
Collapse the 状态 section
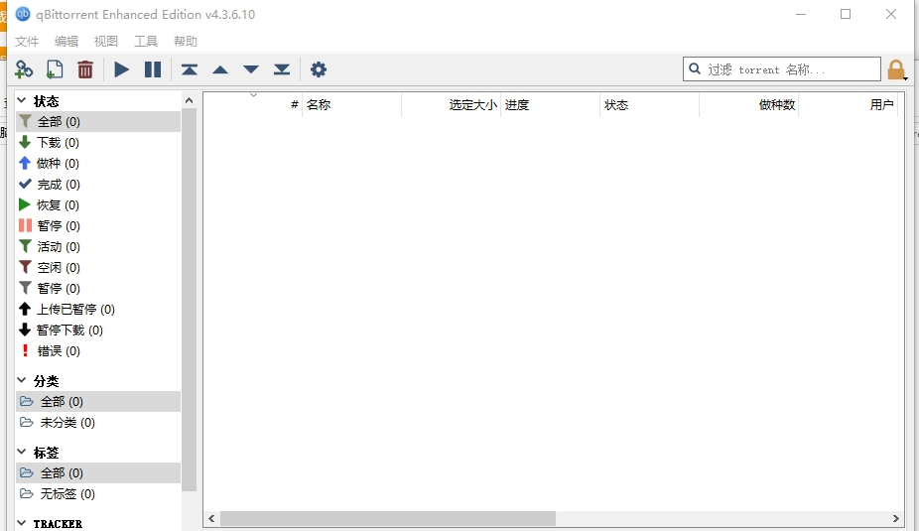(23, 101)
